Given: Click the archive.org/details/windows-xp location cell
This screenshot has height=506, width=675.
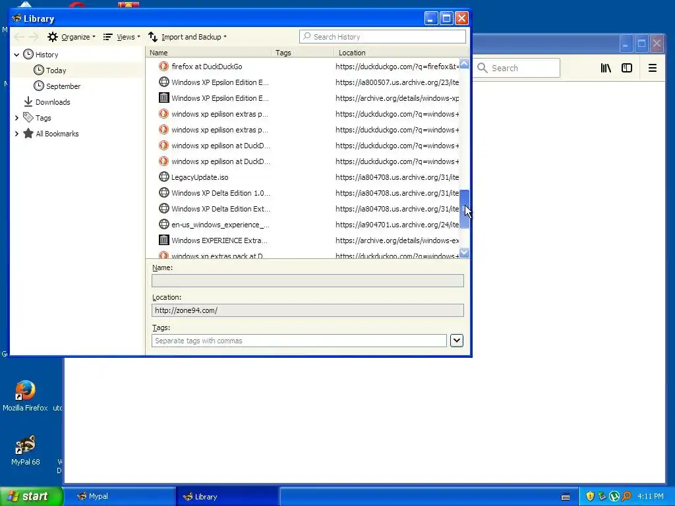Looking at the screenshot, I should coord(397,98).
